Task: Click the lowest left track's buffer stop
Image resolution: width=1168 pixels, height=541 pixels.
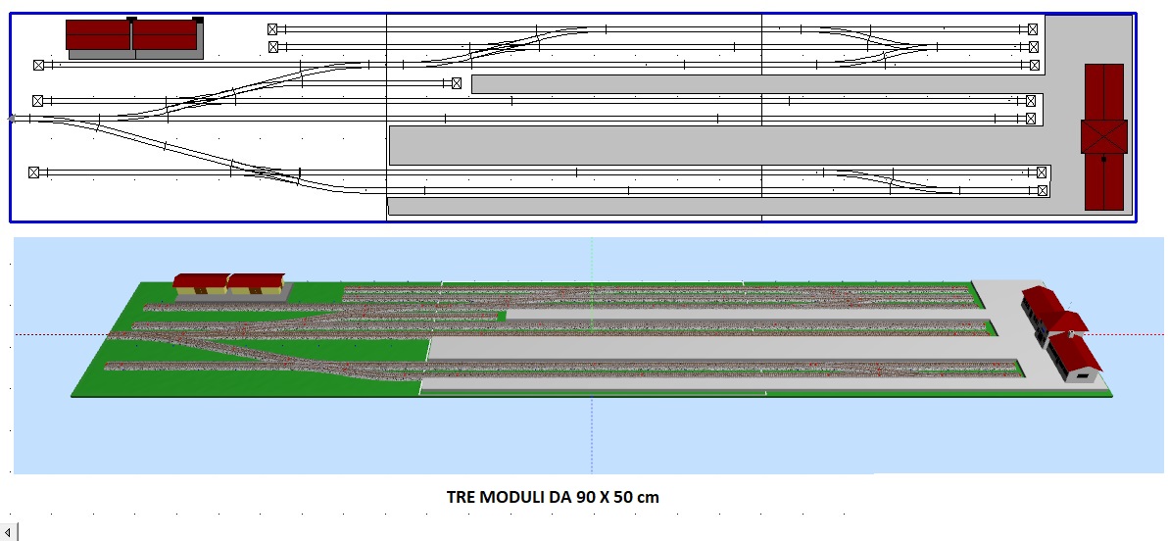Action: pyautogui.click(x=34, y=172)
